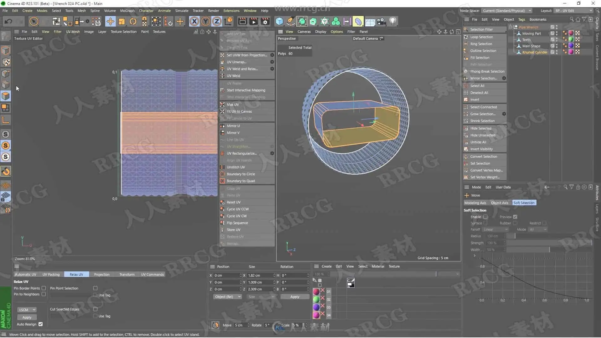
Task: Toggle the Z axis lock icon
Action: [217, 21]
